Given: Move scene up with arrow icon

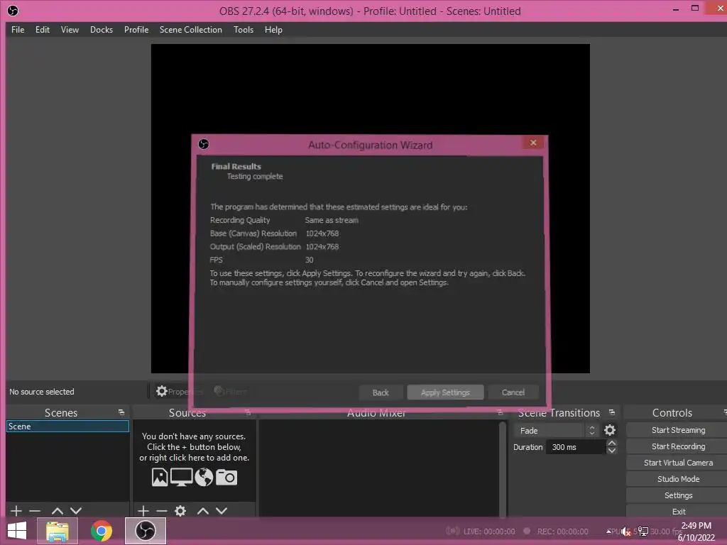Looking at the screenshot, I should click(x=57, y=511).
